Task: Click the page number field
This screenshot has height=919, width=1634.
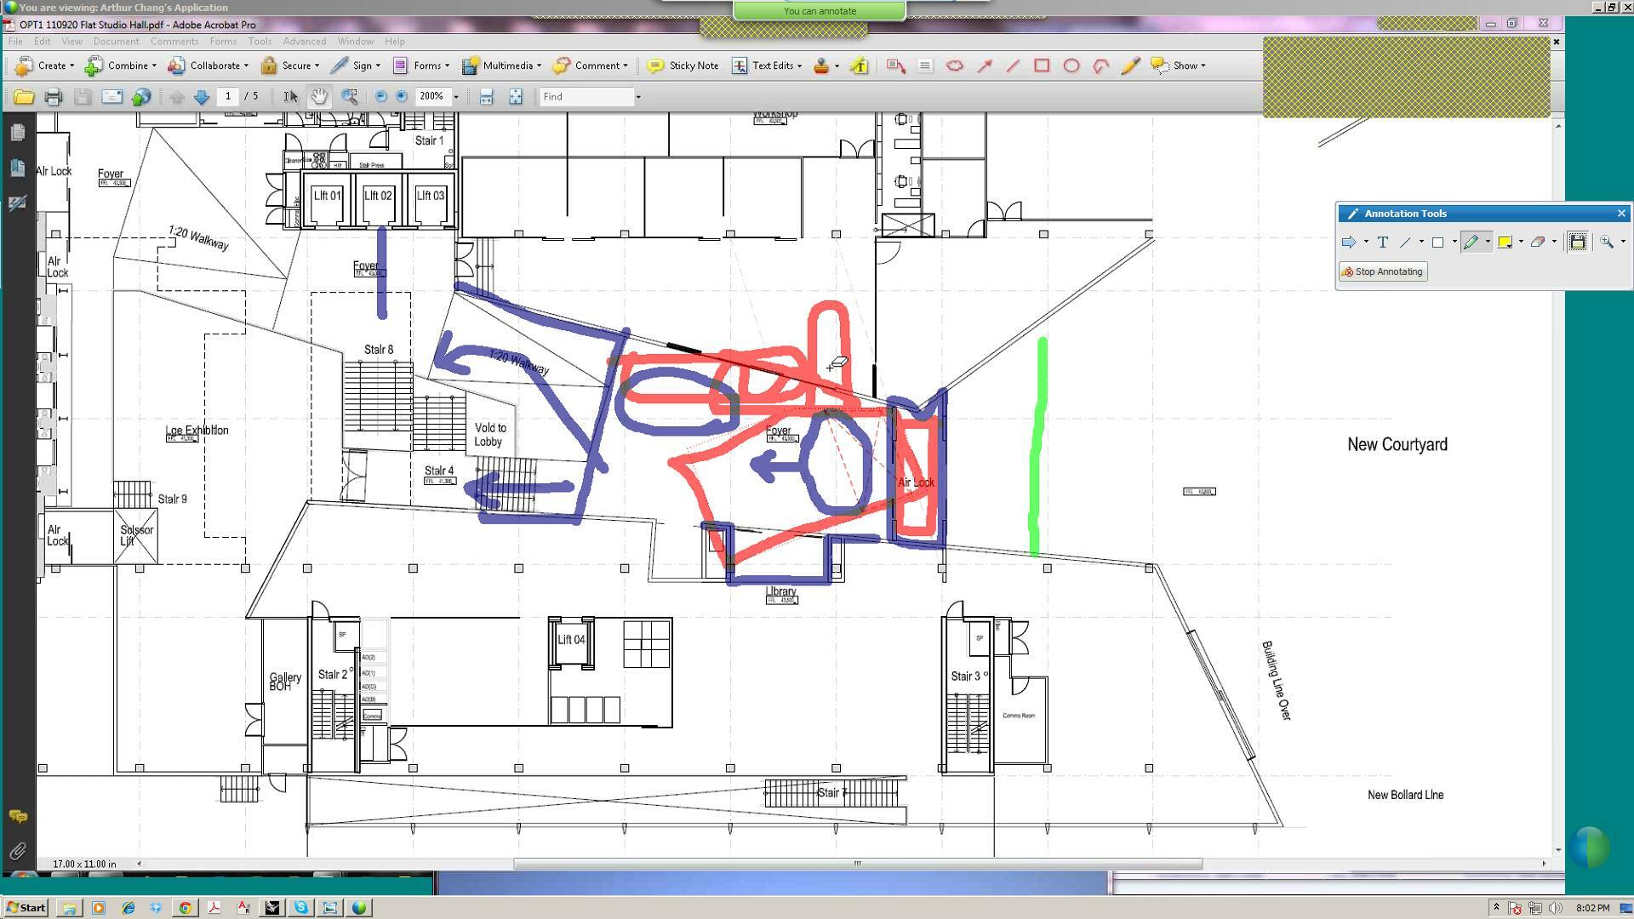Action: point(228,96)
